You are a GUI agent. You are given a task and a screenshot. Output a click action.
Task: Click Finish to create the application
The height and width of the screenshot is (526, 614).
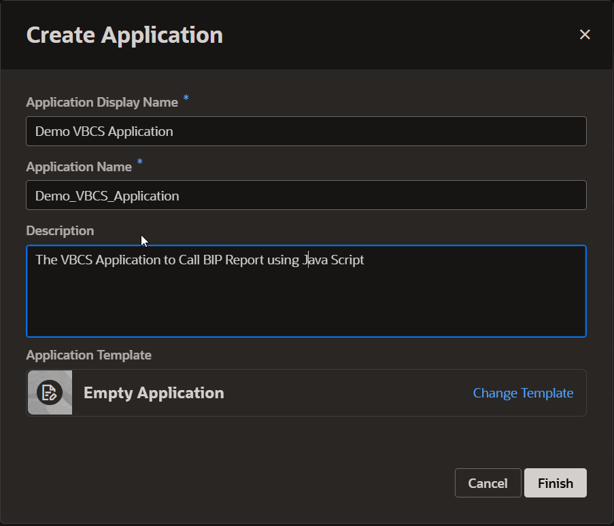coord(556,483)
